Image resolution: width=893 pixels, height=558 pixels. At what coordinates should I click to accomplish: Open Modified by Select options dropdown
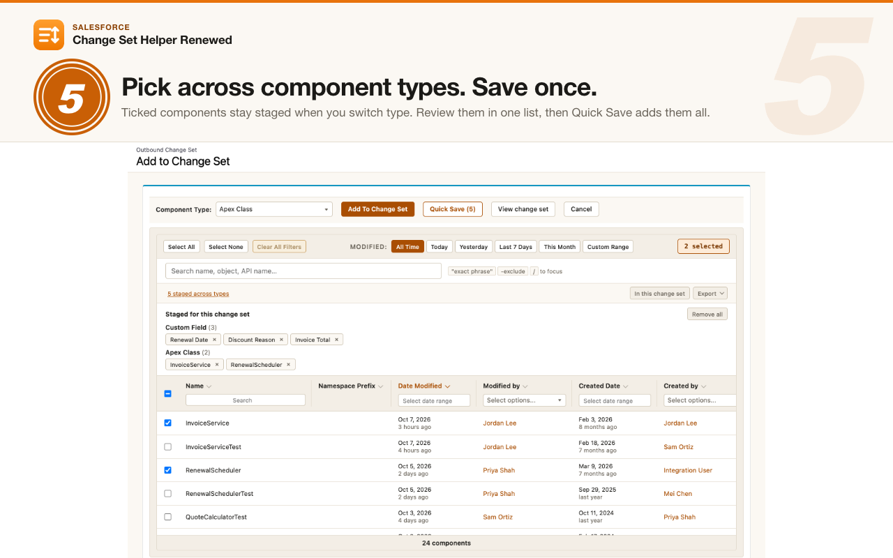[525, 400]
